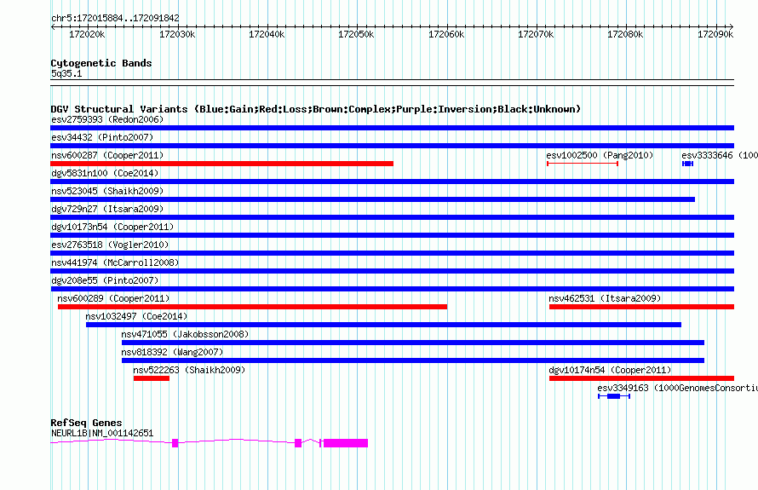The height and width of the screenshot is (490, 758).
Task: Click the esv3349163 (1000GenomesConsortium) label
Action: click(677, 388)
